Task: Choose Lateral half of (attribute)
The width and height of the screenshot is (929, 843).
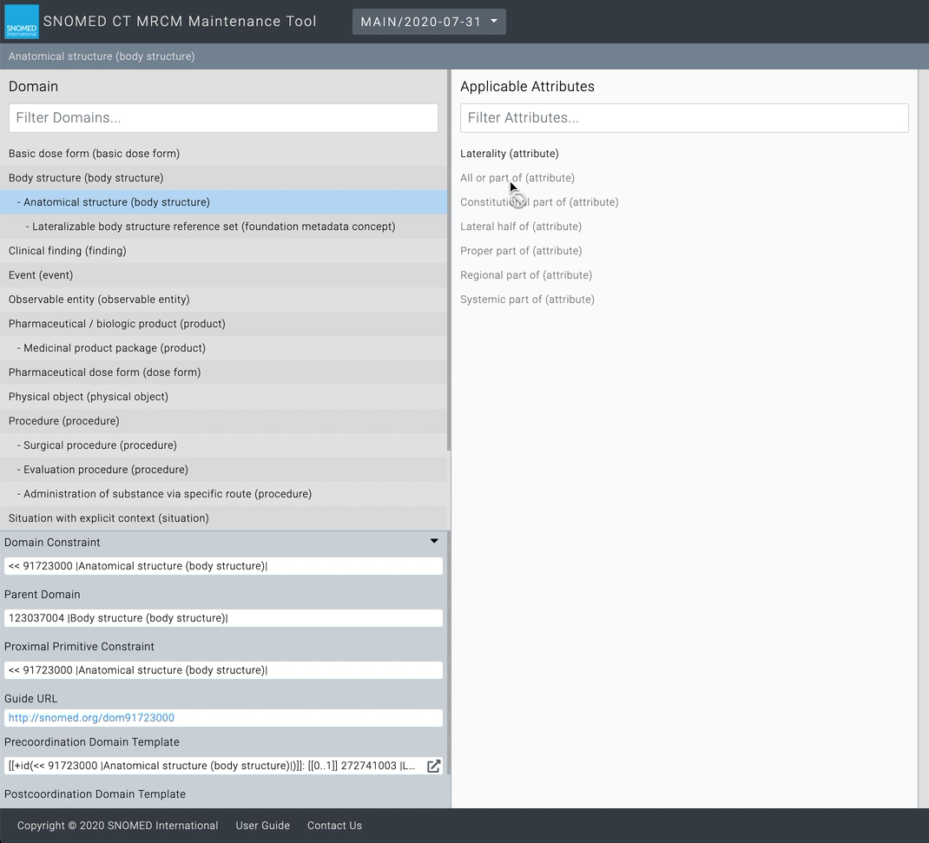Action: pyautogui.click(x=521, y=227)
